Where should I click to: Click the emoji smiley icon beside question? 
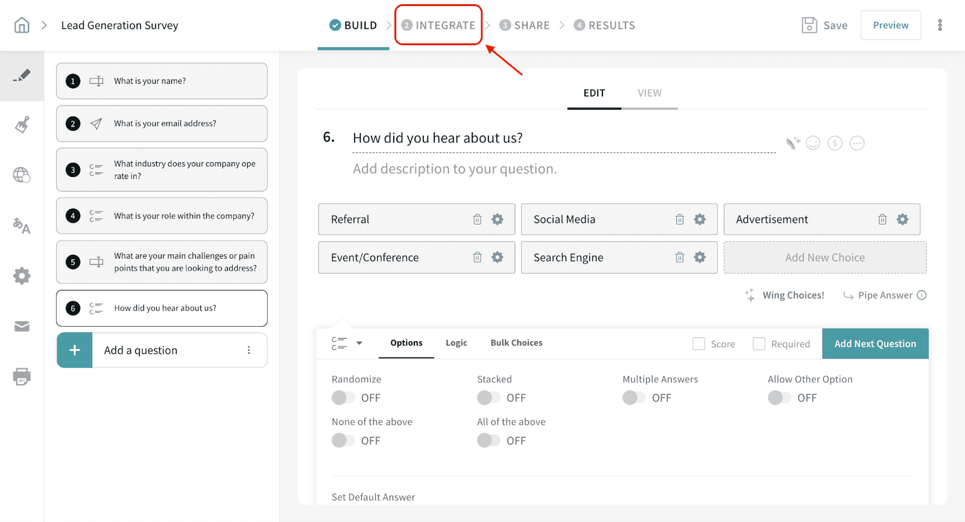pyautogui.click(x=813, y=143)
